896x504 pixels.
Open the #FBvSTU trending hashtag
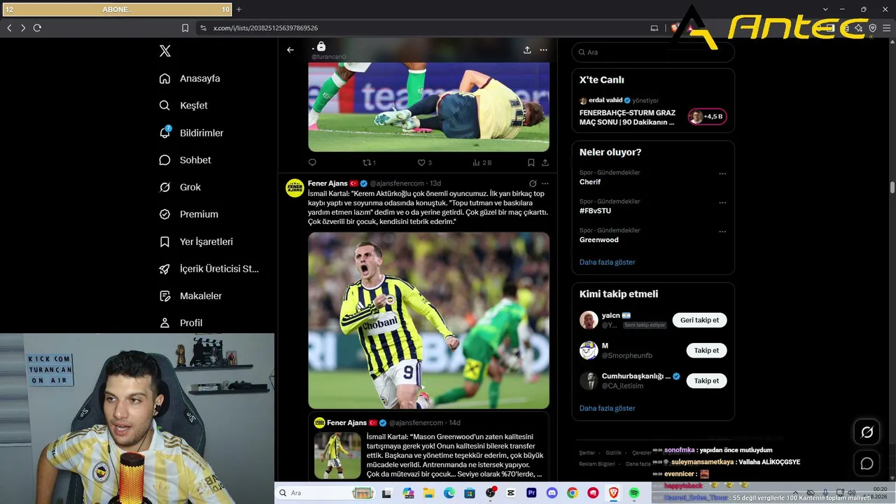pyautogui.click(x=595, y=211)
